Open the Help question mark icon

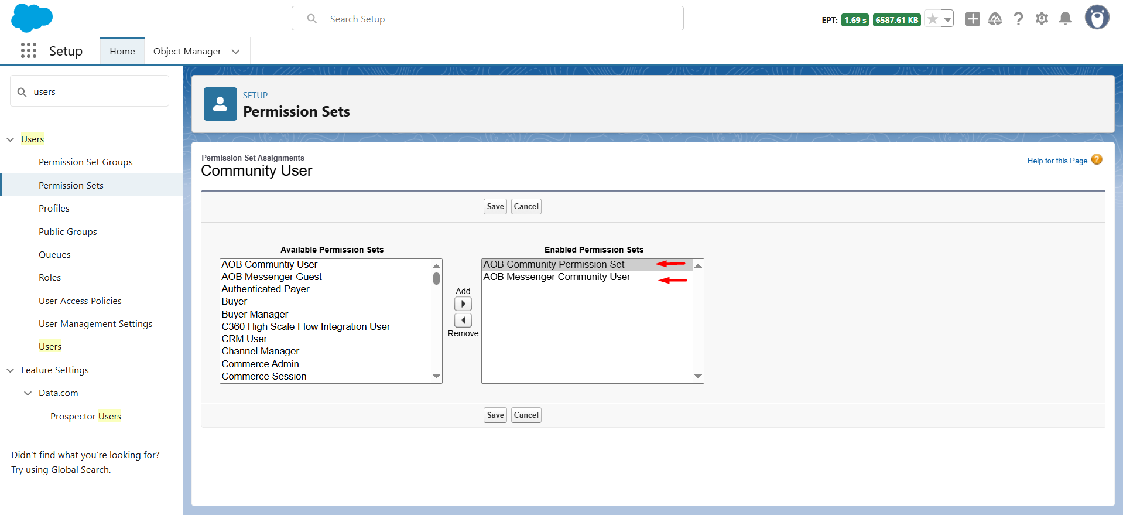(1019, 19)
